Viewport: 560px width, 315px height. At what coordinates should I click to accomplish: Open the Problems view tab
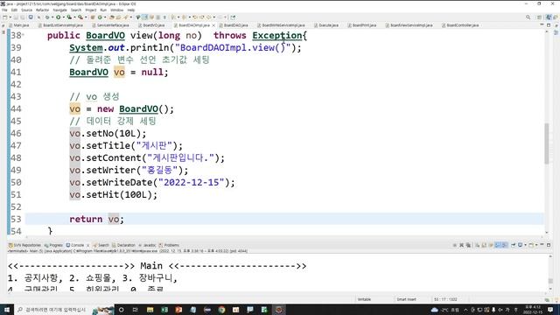tap(169, 245)
